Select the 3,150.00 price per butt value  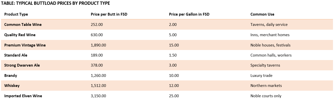coord(98,96)
